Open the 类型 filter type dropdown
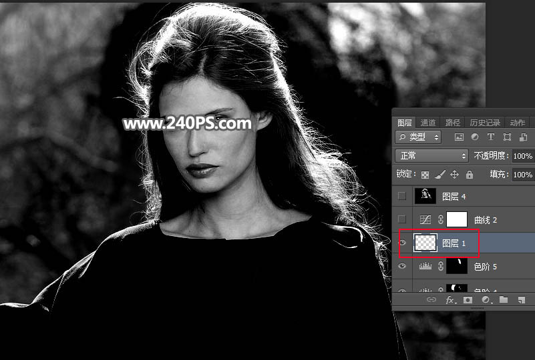 click(x=419, y=137)
